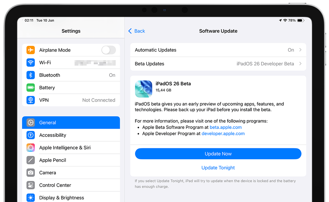329x202 pixels.
Task: Open the VPN settings row
Action: click(71, 100)
